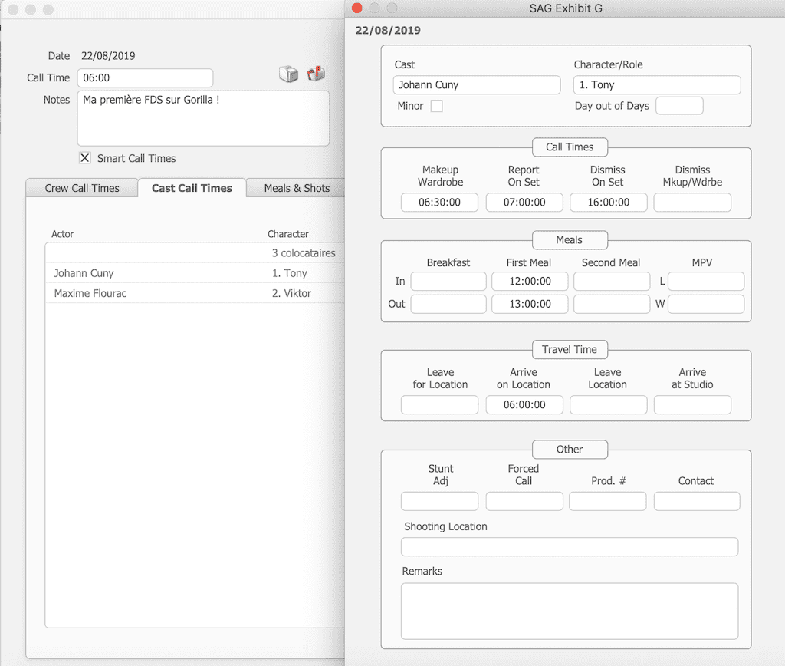The image size is (785, 666).
Task: Click the First Meal In time field
Action: (x=530, y=282)
